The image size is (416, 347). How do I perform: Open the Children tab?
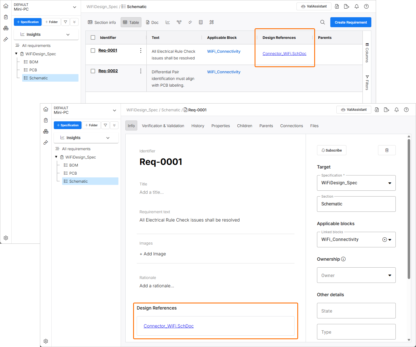tap(245, 126)
